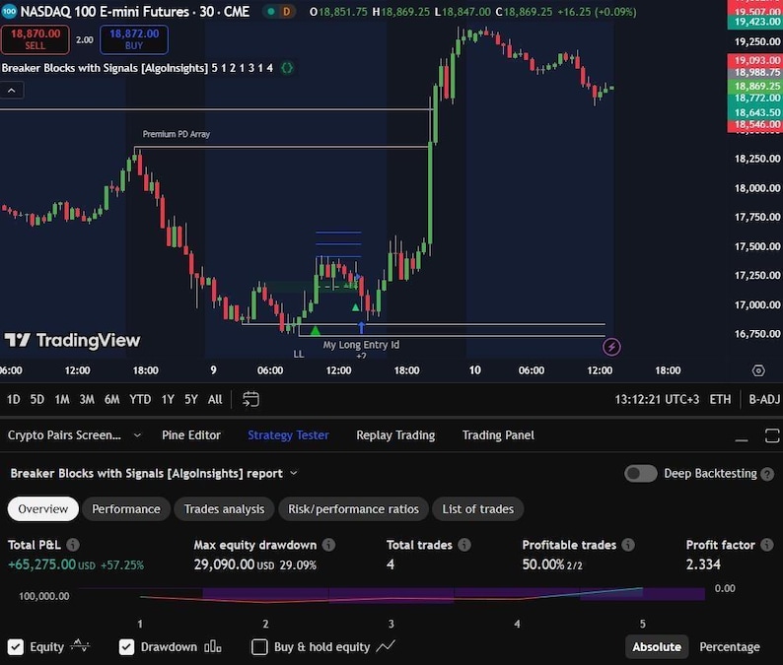
Task: Click the 13:12:21 UTC+3 timezone clock
Action: pos(657,399)
